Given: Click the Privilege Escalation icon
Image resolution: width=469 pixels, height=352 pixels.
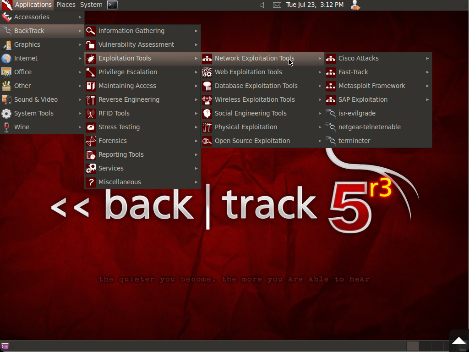Looking at the screenshot, I should [x=91, y=72].
